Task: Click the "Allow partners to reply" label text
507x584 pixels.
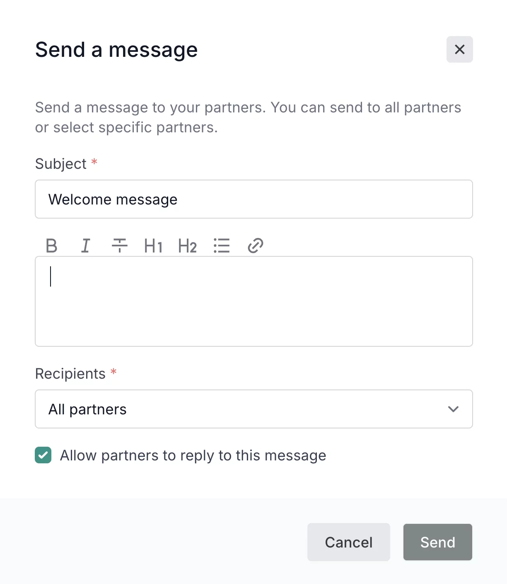Action: pyautogui.click(x=193, y=455)
